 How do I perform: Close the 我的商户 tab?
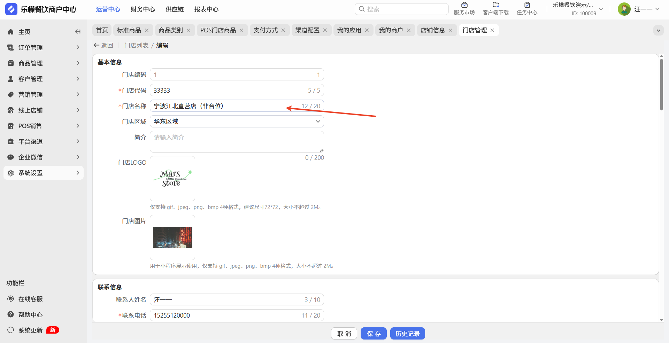click(x=409, y=30)
